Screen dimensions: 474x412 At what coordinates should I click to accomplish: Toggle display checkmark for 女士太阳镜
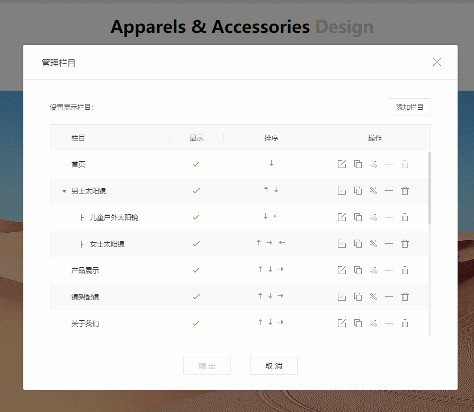[x=196, y=244]
